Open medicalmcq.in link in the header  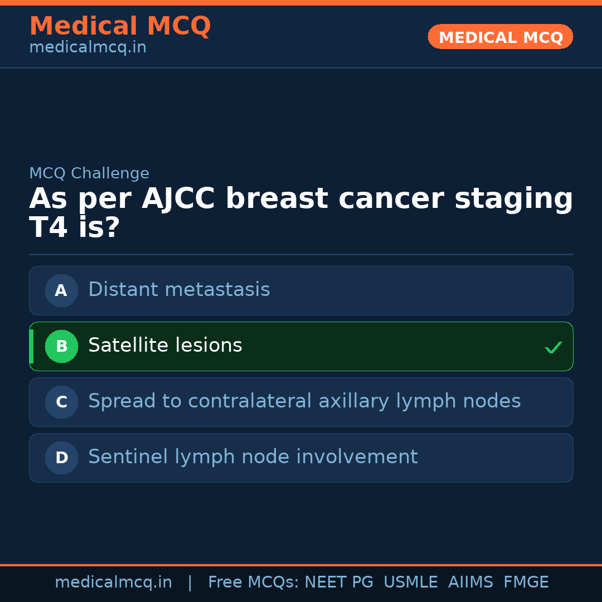[88, 48]
